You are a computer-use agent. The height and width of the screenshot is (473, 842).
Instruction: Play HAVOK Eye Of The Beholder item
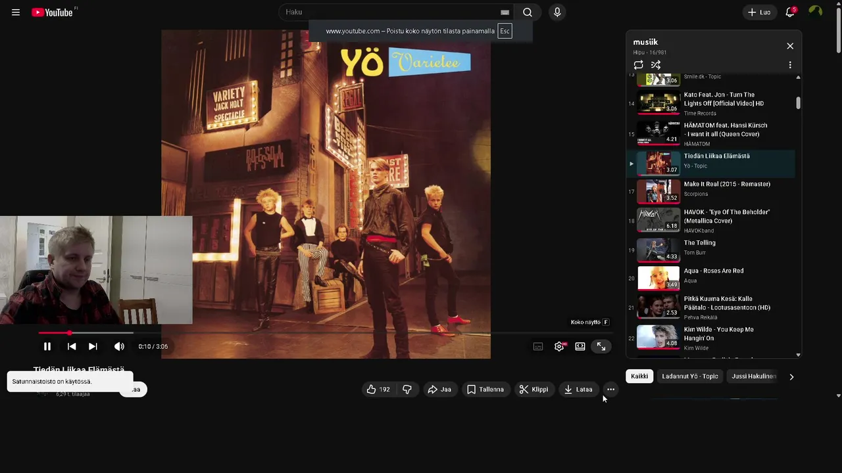point(710,221)
